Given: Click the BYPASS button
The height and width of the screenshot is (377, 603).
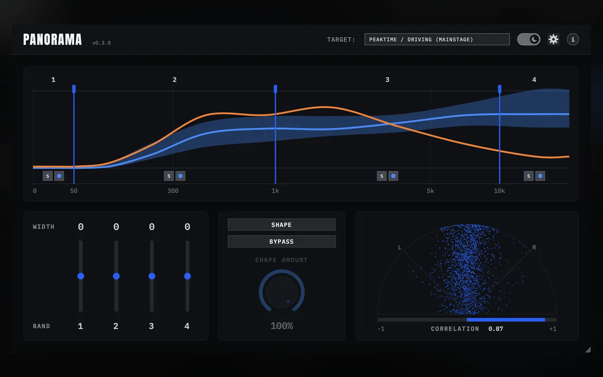Looking at the screenshot, I should [282, 241].
